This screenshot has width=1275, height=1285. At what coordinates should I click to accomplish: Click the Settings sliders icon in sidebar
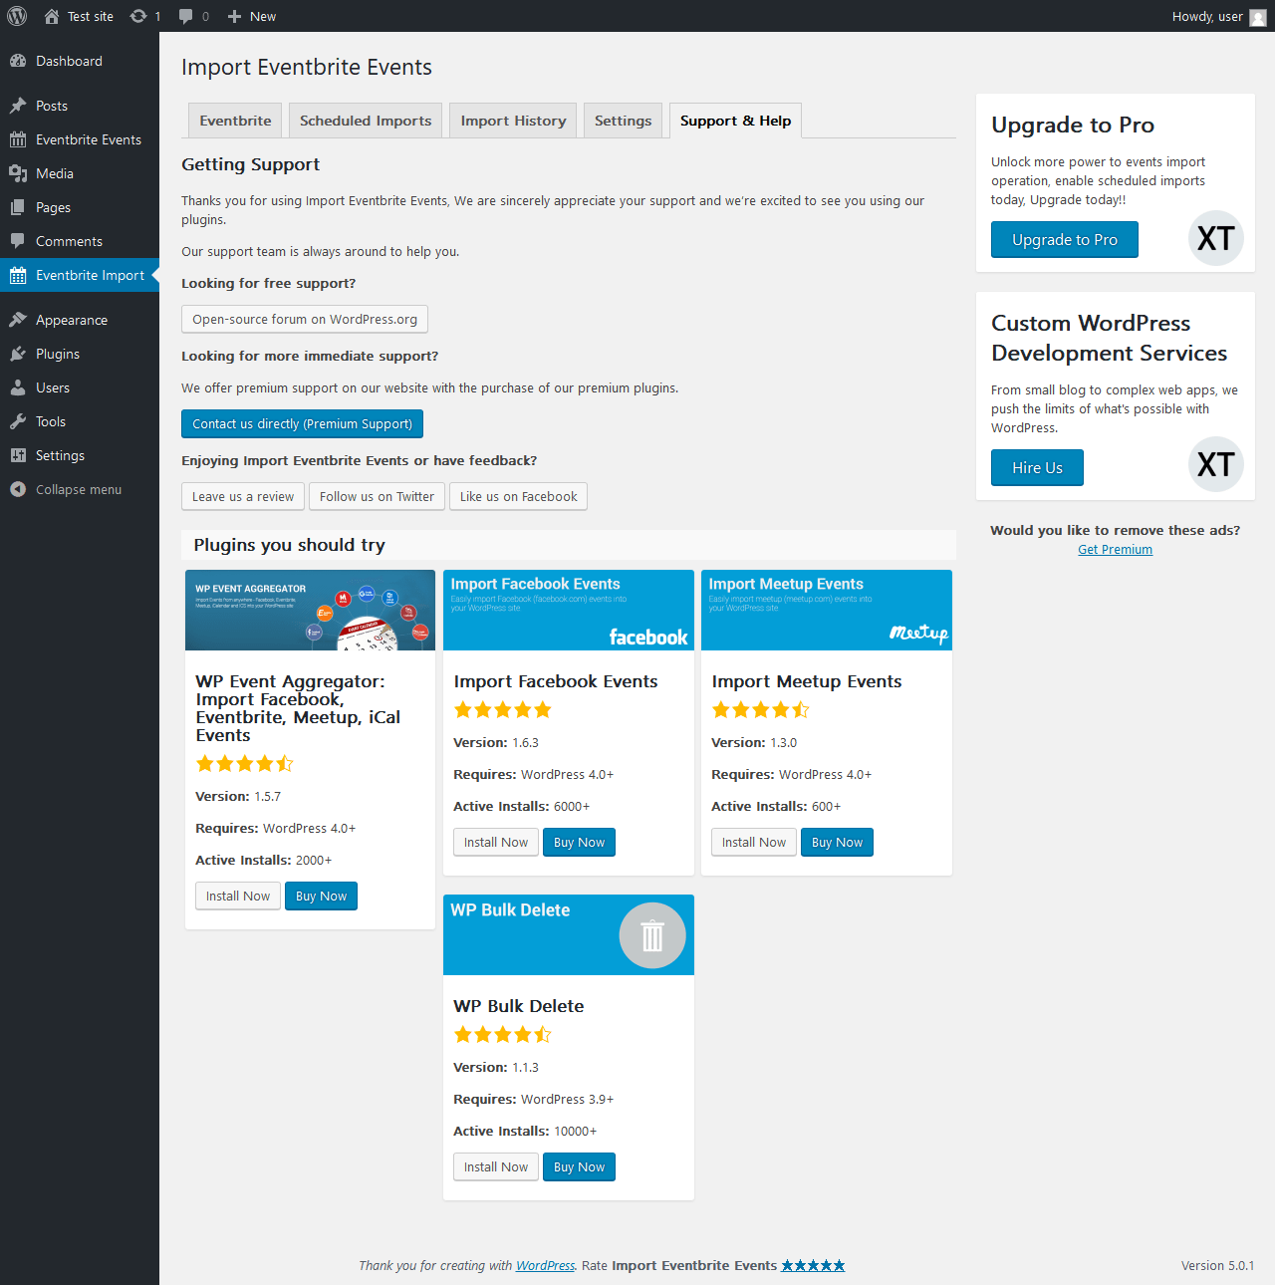click(x=18, y=455)
